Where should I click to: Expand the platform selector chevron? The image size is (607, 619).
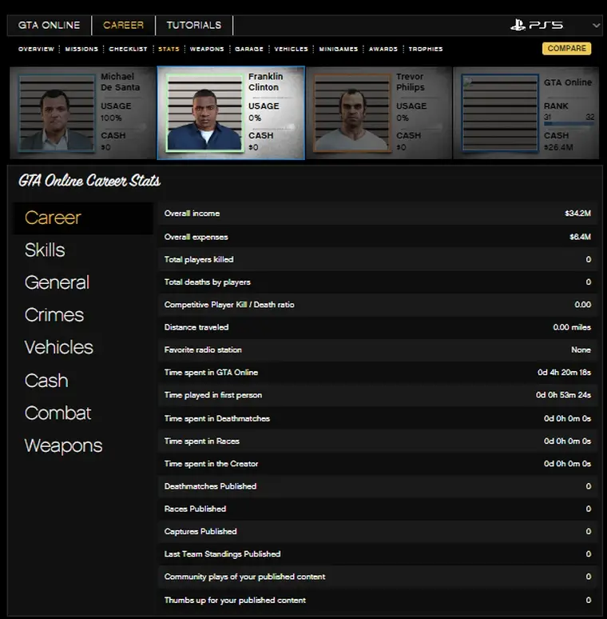coord(596,26)
